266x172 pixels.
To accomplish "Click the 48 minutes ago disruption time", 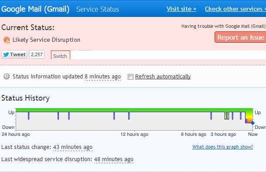I will [x=114, y=159].
